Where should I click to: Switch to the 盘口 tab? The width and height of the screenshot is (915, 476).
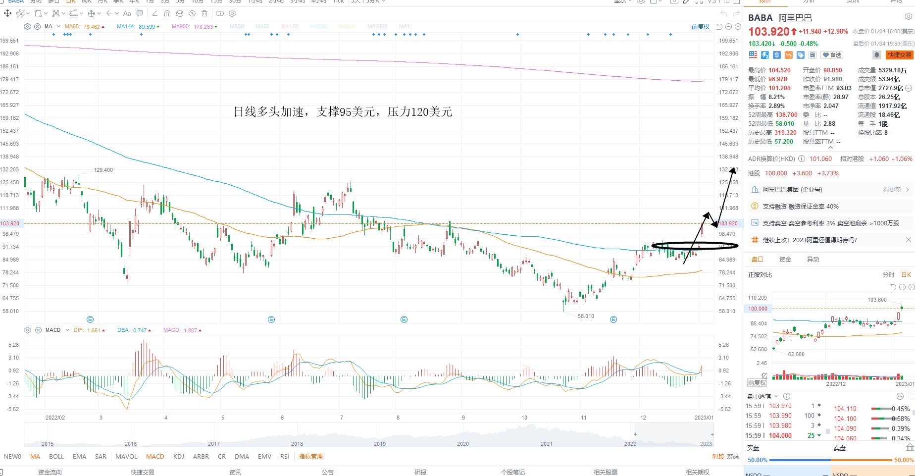tap(758, 260)
